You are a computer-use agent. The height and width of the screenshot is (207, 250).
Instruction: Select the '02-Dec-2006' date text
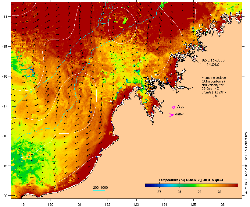(x=213, y=60)
